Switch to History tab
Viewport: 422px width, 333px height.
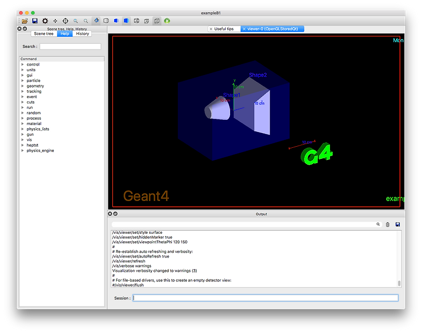(82, 34)
